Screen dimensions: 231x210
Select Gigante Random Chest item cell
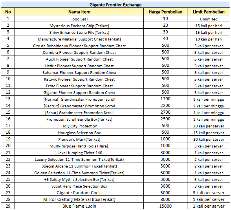coord(79,193)
